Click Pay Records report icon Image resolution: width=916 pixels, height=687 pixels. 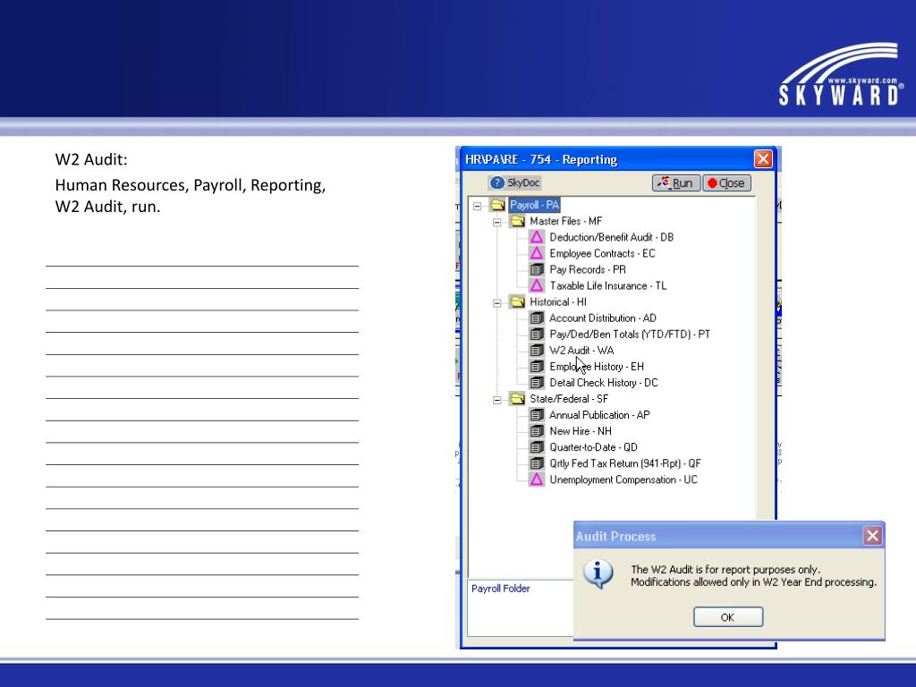(537, 270)
